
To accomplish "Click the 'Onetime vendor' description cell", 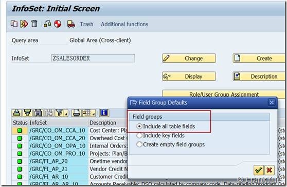I will tap(108, 161).
